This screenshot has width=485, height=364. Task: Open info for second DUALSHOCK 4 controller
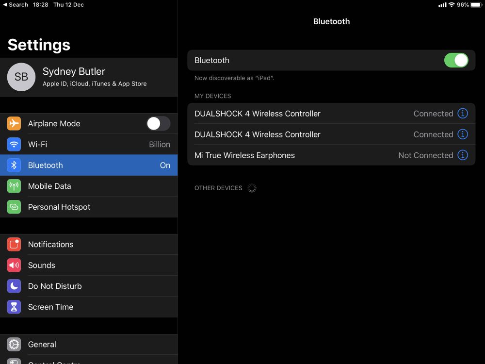[x=463, y=134]
